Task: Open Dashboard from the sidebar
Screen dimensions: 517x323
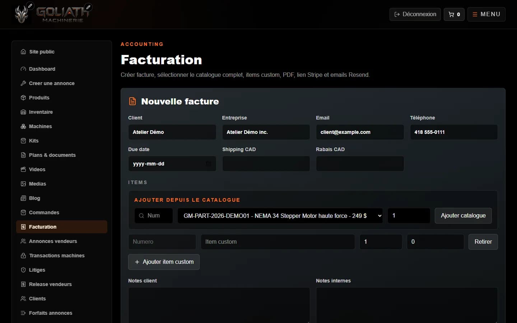Action: (x=62, y=69)
